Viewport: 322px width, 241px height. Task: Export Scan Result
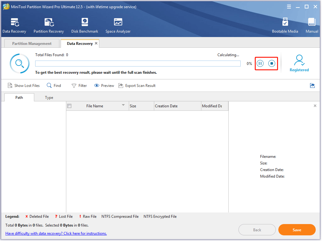coord(137,86)
